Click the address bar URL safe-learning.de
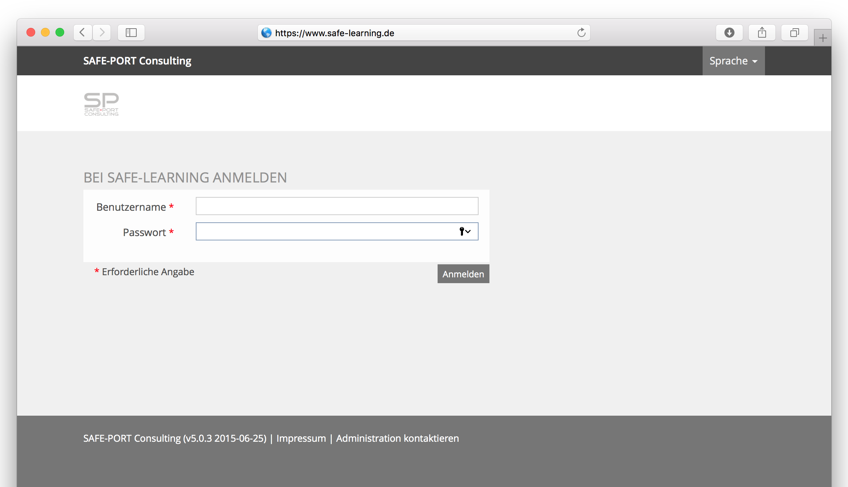The image size is (848, 487). click(335, 33)
